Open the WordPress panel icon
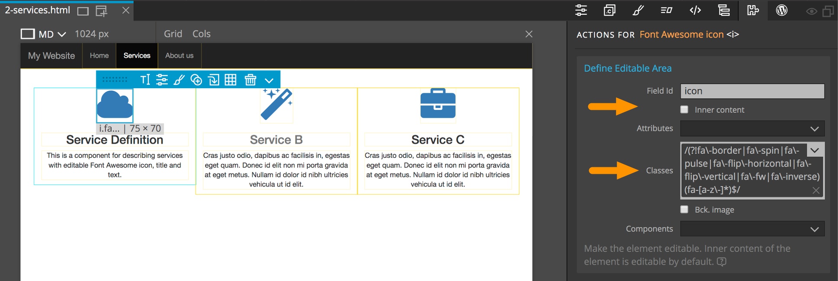This screenshot has height=281, width=838. [782, 10]
